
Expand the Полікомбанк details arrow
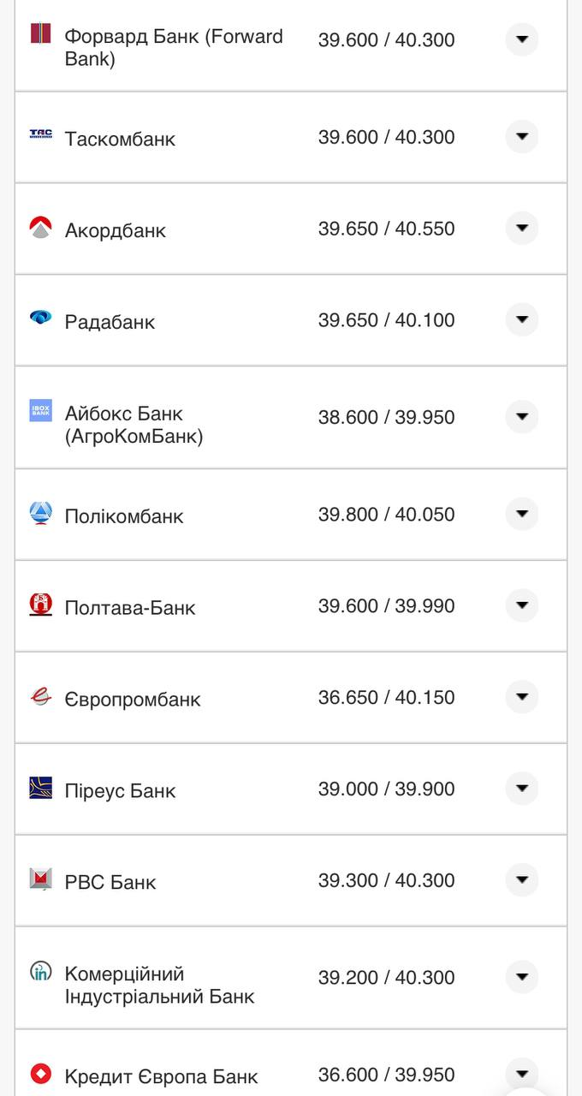[521, 515]
